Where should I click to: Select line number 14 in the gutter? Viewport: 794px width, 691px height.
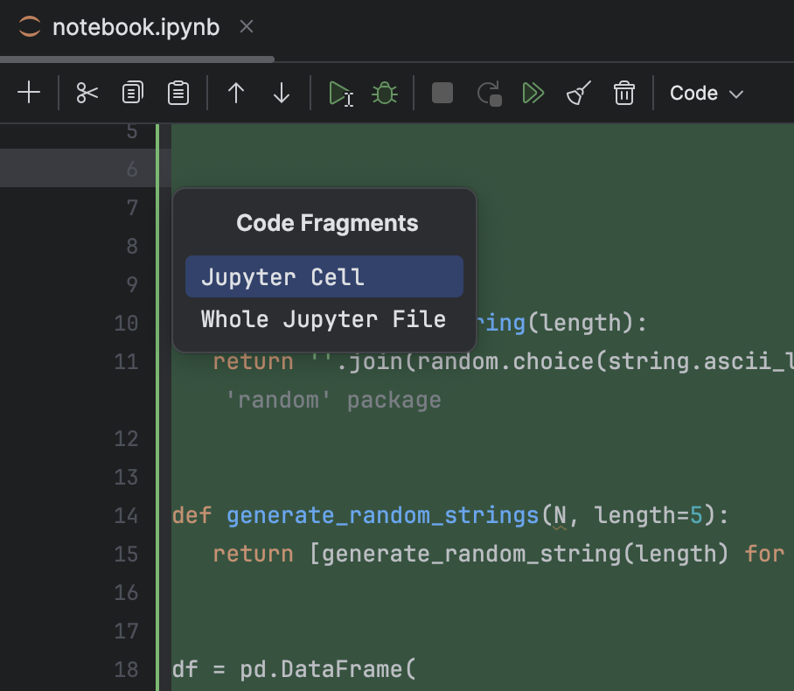point(128,515)
